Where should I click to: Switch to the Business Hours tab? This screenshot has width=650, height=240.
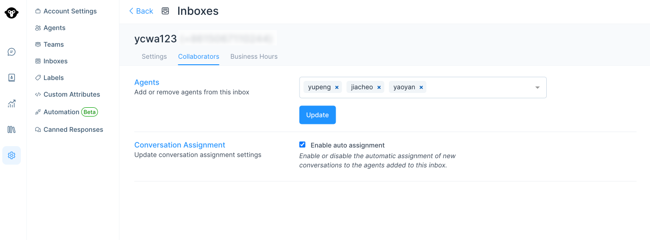(254, 56)
